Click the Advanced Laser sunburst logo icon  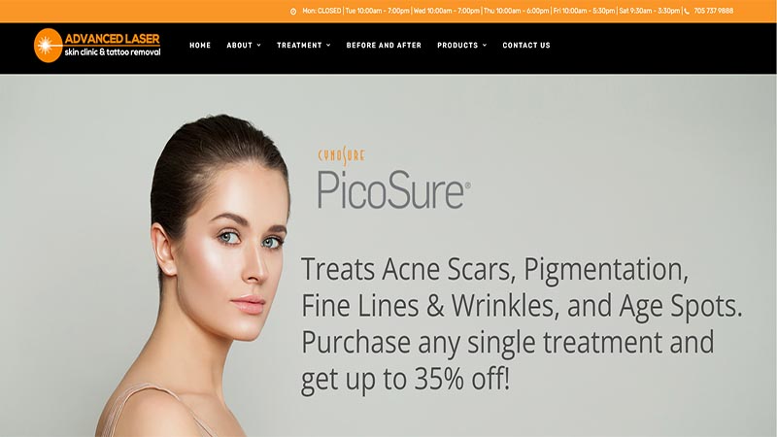48,46
